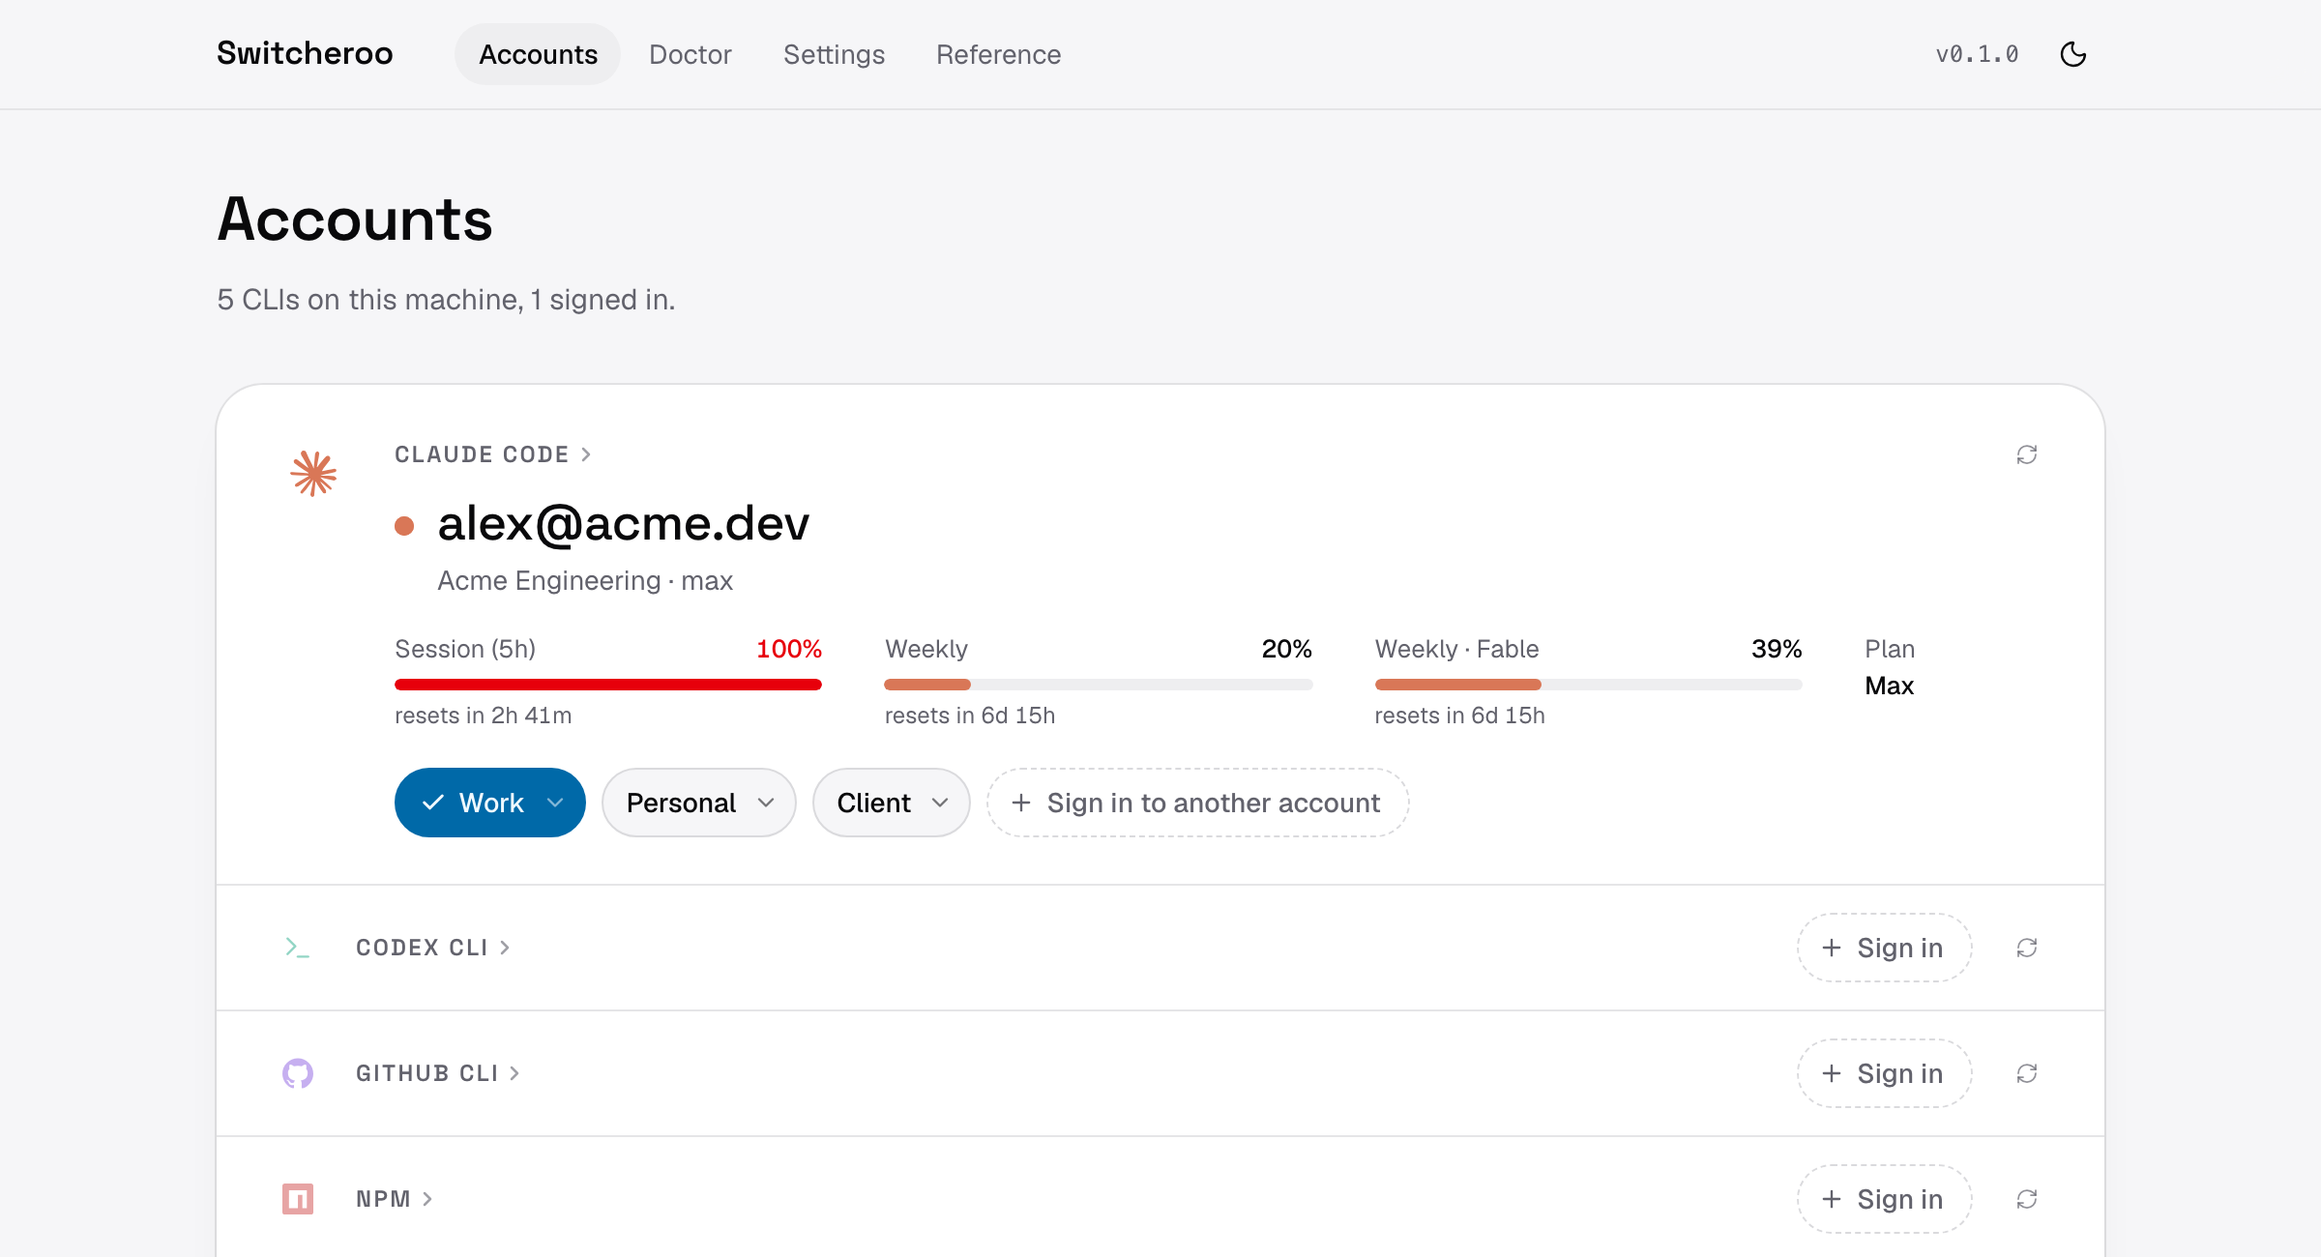Refresh the Claude Code account
2321x1257 pixels.
[x=2027, y=454]
